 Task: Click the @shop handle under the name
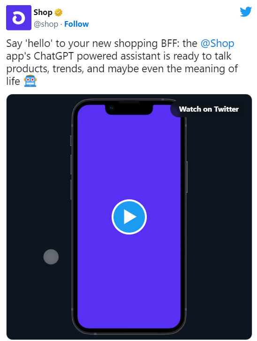click(x=46, y=24)
